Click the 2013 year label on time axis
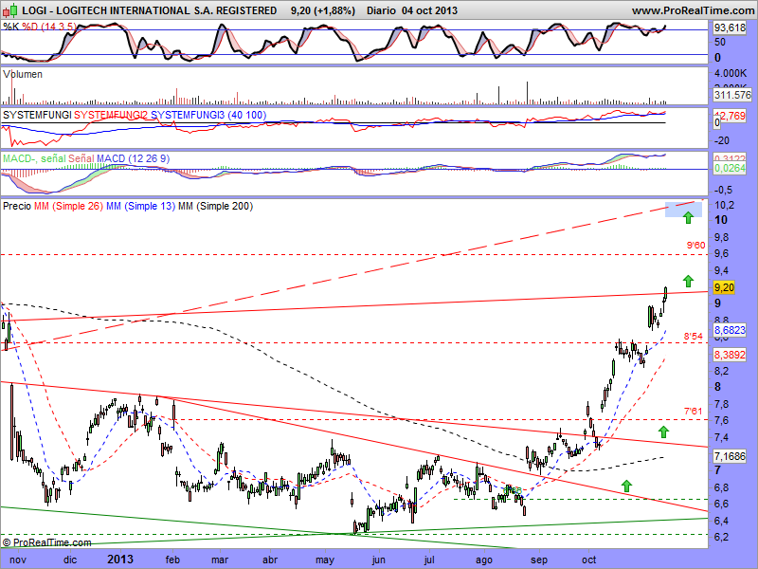Image resolution: width=758 pixels, height=569 pixels. [x=120, y=560]
